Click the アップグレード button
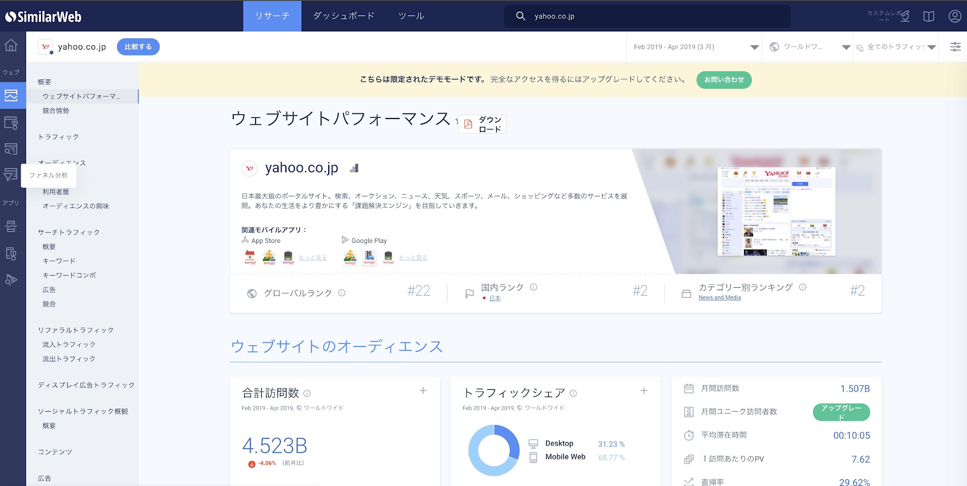The width and height of the screenshot is (967, 486). 841,412
